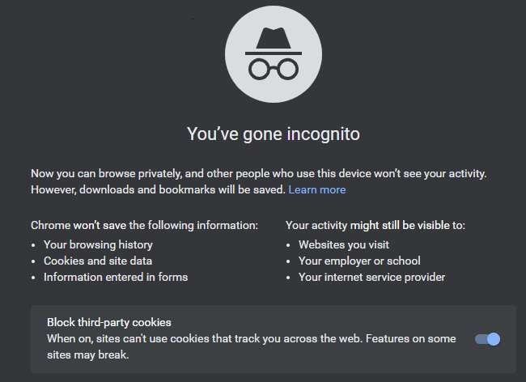Click the hat shape in the incognito logo
This screenshot has height=382, width=526.
274,41
